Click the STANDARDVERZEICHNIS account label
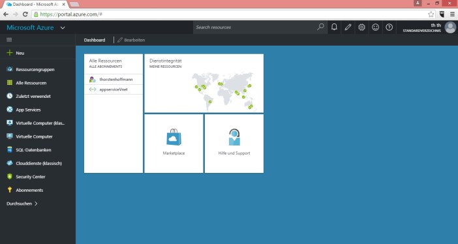 (x=421, y=31)
